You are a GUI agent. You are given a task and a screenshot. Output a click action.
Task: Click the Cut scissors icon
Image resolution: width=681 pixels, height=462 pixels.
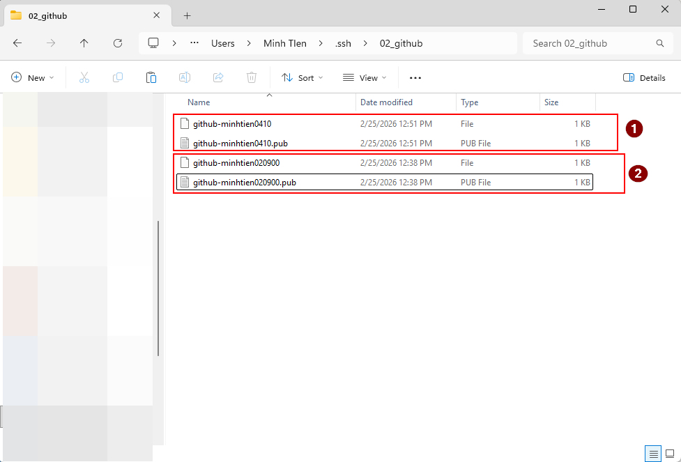(x=84, y=78)
